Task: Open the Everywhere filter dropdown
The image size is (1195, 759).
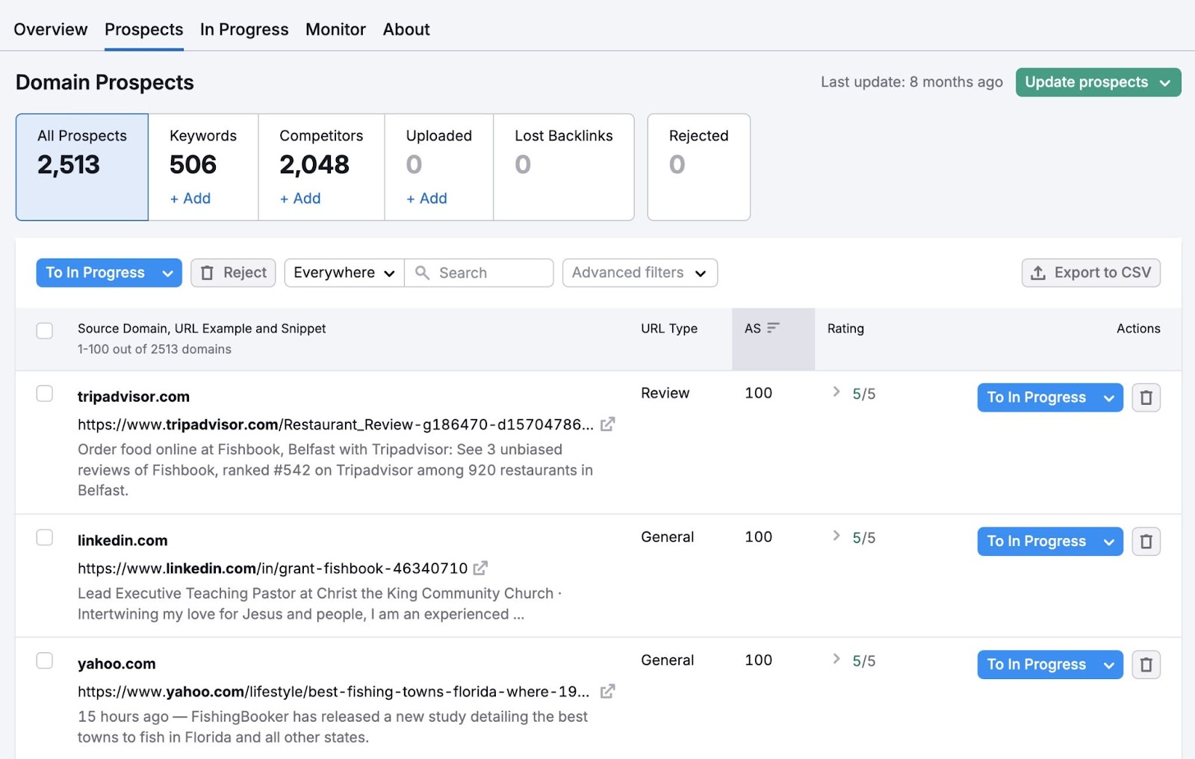Action: tap(343, 273)
